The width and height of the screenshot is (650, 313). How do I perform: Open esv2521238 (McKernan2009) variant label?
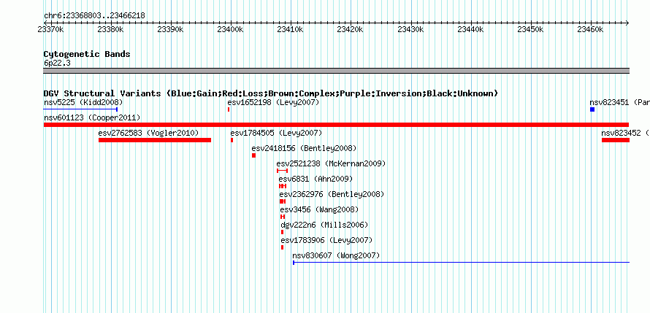click(331, 163)
